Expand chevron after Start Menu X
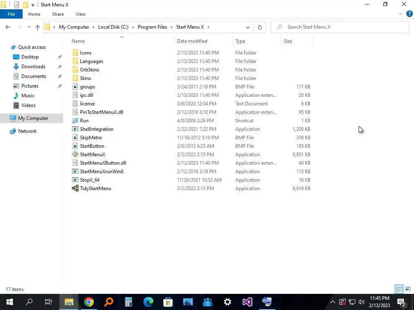This screenshot has width=414, height=310. point(208,27)
